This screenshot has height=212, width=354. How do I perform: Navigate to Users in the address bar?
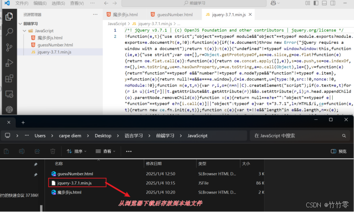point(40,136)
